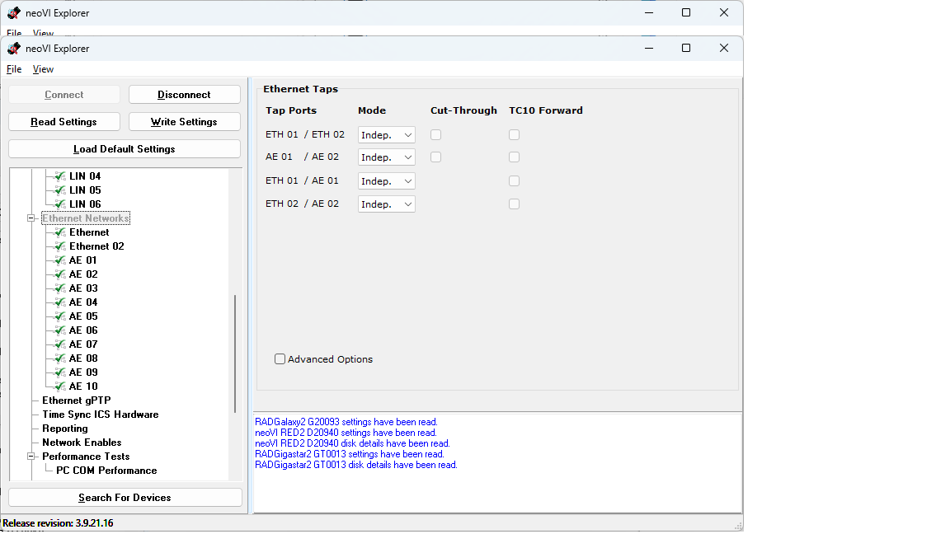Check TC10 Forward for ETH 02 / AE 02
This screenshot has height=534, width=950.
pyautogui.click(x=514, y=204)
